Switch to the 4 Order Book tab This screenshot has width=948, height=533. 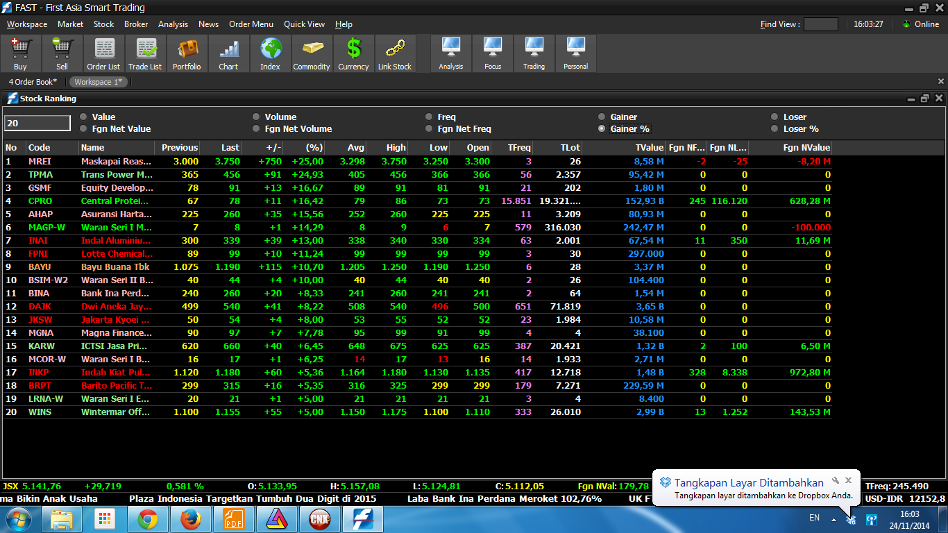click(x=33, y=82)
